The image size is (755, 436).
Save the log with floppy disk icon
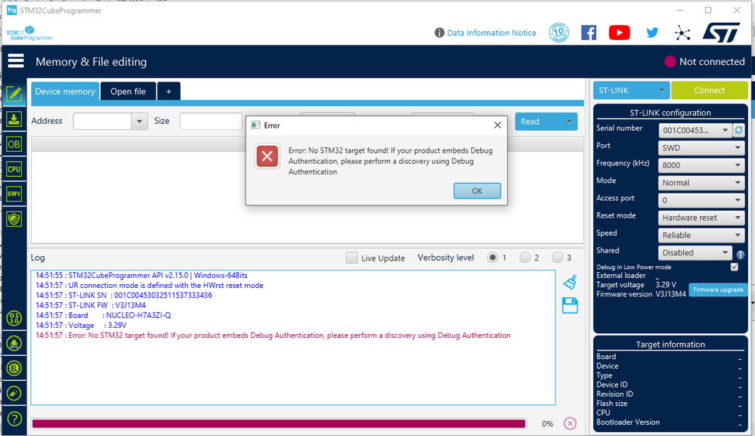570,305
